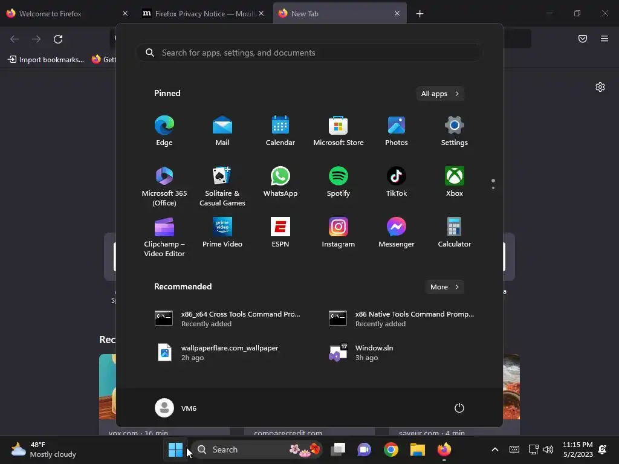Open the Calendar app
This screenshot has height=464, width=619.
280,131
